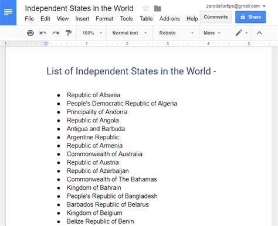Viewport: 278px width, 226px height.
Task: Open the Table menu
Action: click(146, 19)
